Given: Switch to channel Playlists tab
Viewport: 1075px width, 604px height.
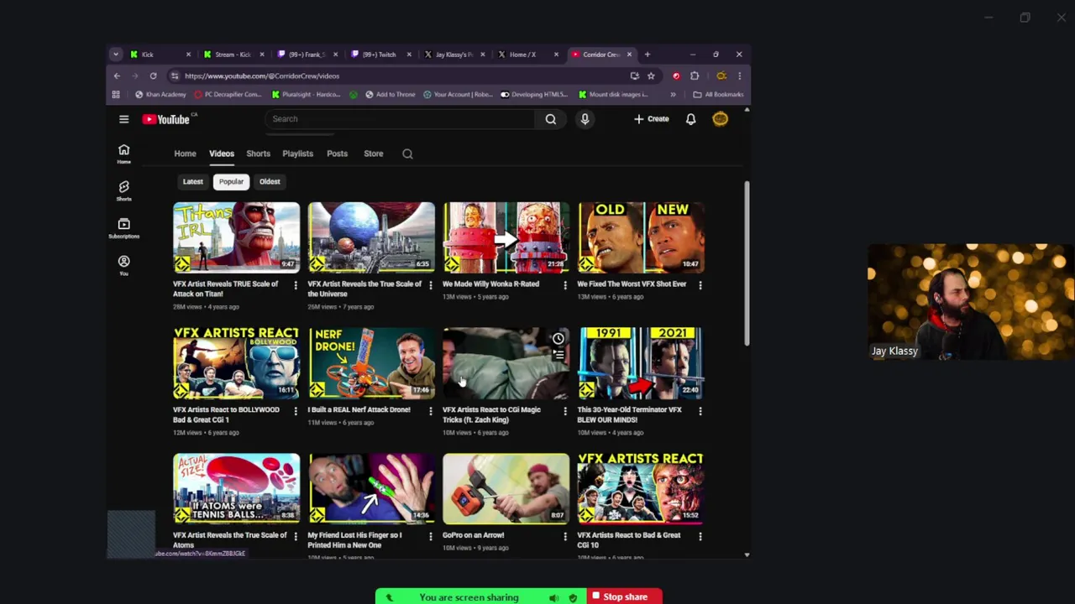Looking at the screenshot, I should (x=297, y=154).
